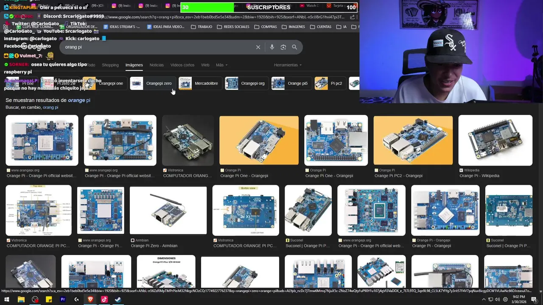Image resolution: width=543 pixels, height=305 pixels.
Task: Open the Orange Pi - Wikipedia result
Action: click(x=479, y=175)
